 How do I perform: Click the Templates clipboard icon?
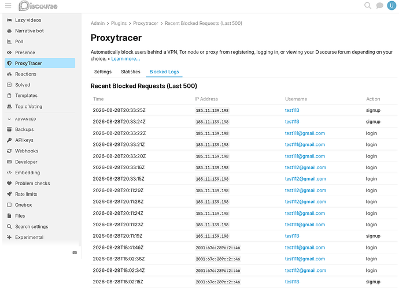click(9, 96)
